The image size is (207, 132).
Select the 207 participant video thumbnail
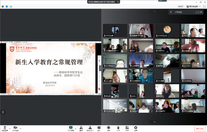pyautogui.click(x=115, y=30)
